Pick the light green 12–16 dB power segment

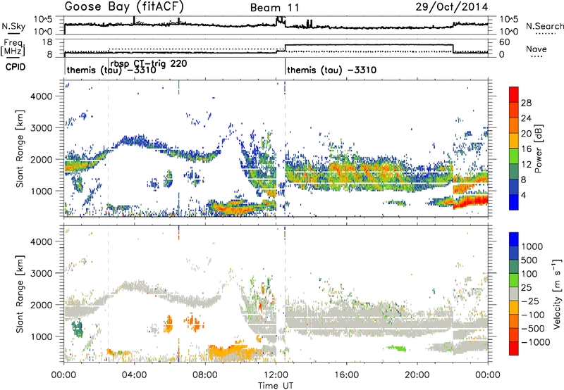click(x=514, y=156)
